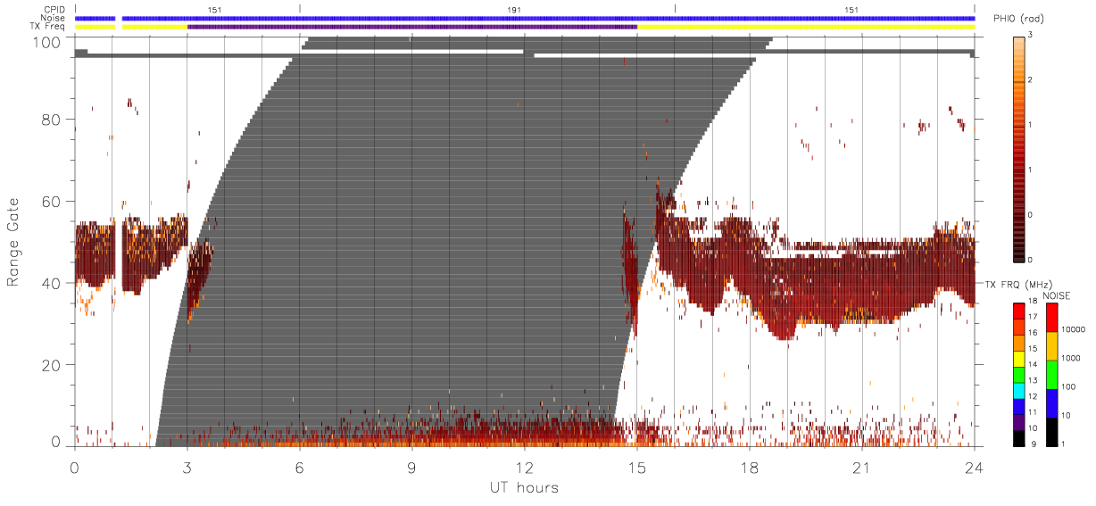The width and height of the screenshot is (1096, 506).
Task: Click the 9 tick label on UT hours axis
Action: [411, 467]
